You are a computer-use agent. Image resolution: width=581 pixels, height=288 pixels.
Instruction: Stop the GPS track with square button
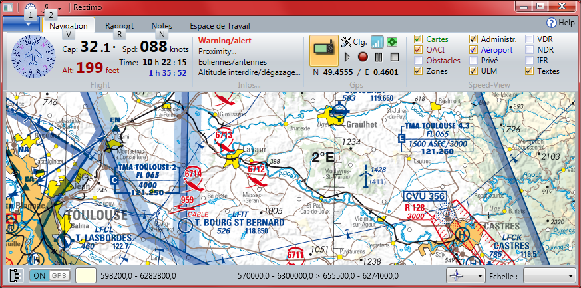394,57
